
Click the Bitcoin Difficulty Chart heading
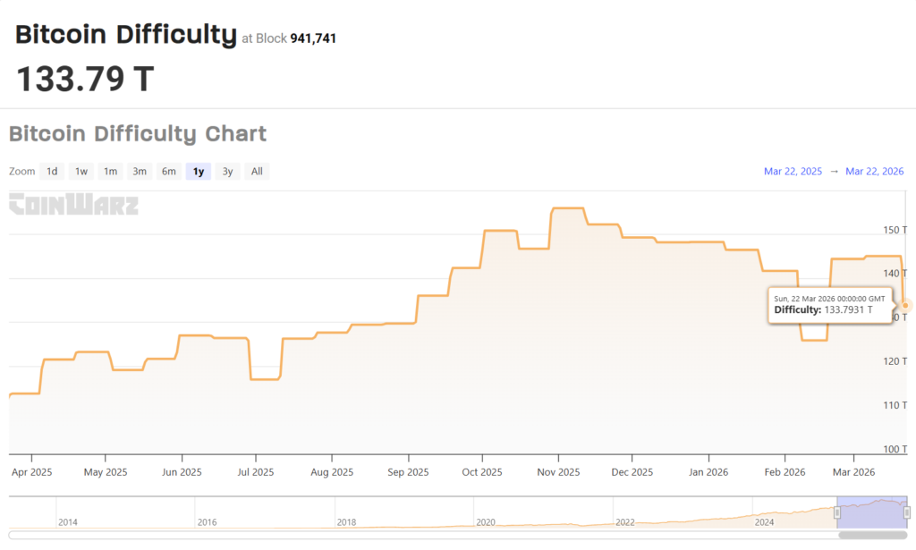138,134
